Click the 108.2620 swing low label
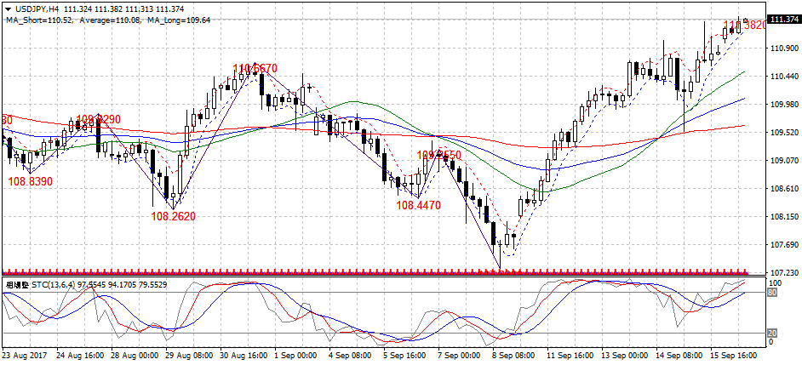Image resolution: width=802 pixels, height=365 pixels. click(x=173, y=217)
